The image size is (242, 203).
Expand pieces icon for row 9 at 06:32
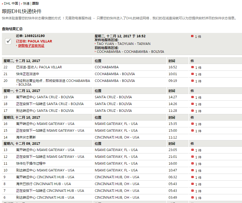point(193,177)
